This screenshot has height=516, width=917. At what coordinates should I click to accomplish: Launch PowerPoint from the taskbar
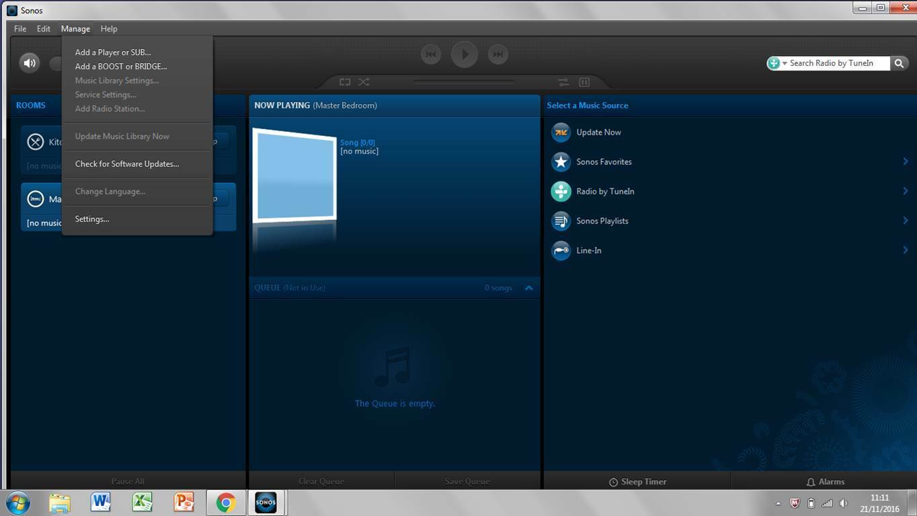(x=184, y=503)
